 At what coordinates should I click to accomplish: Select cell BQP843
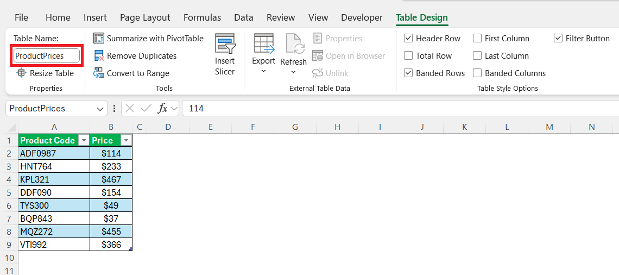(54, 218)
